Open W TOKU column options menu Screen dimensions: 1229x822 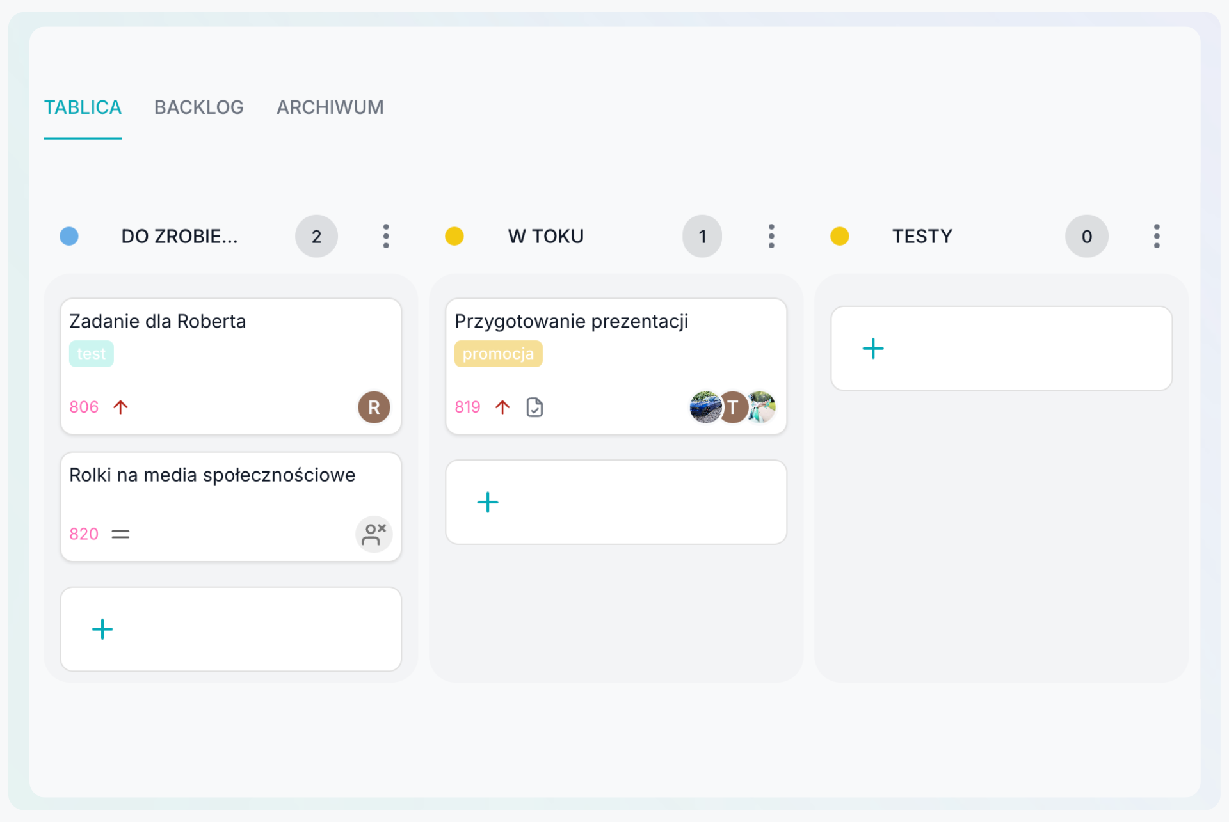(771, 236)
